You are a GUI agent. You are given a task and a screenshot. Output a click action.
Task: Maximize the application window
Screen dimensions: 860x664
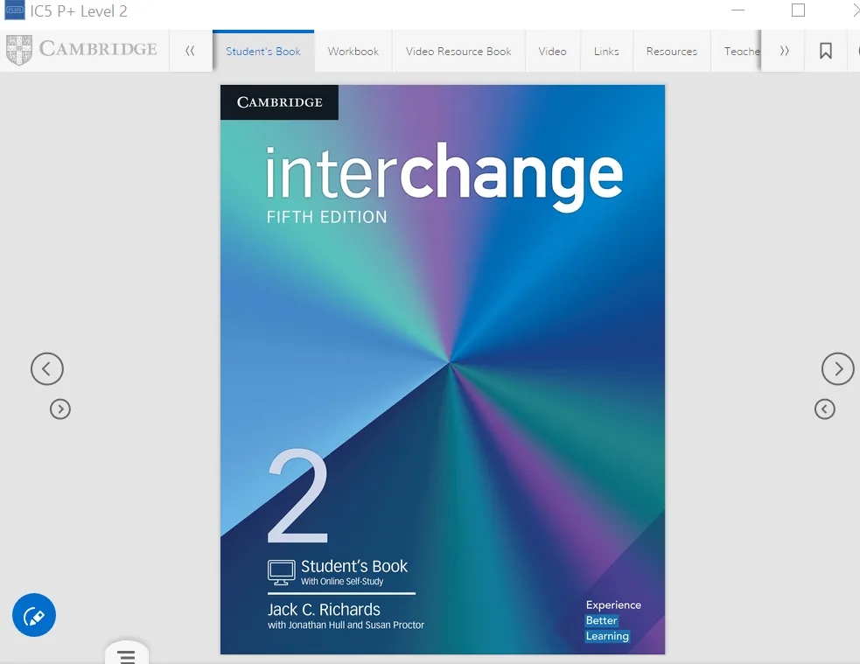tap(798, 10)
